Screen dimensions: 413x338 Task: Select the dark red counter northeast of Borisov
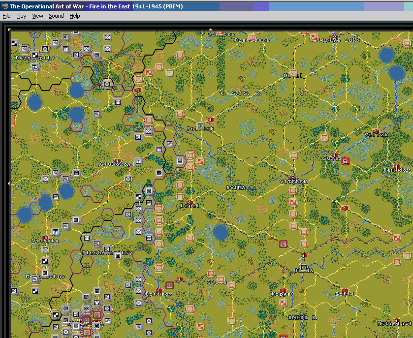169,285
